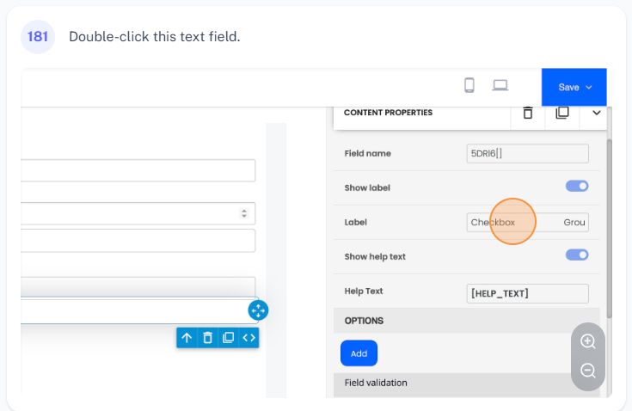Click the round blue move handle
632x411 pixels.
[258, 310]
